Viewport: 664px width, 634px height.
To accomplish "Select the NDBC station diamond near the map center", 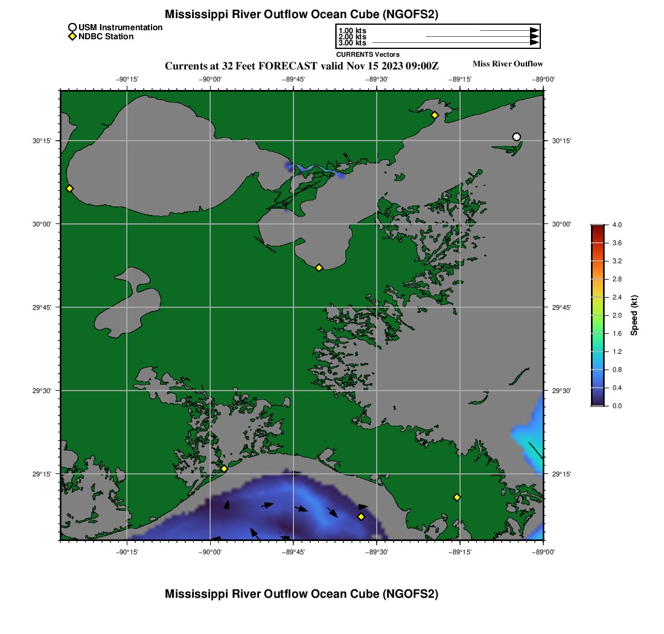I will (x=319, y=267).
